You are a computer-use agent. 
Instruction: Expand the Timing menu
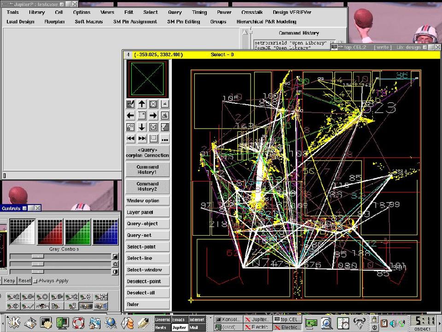click(x=199, y=12)
